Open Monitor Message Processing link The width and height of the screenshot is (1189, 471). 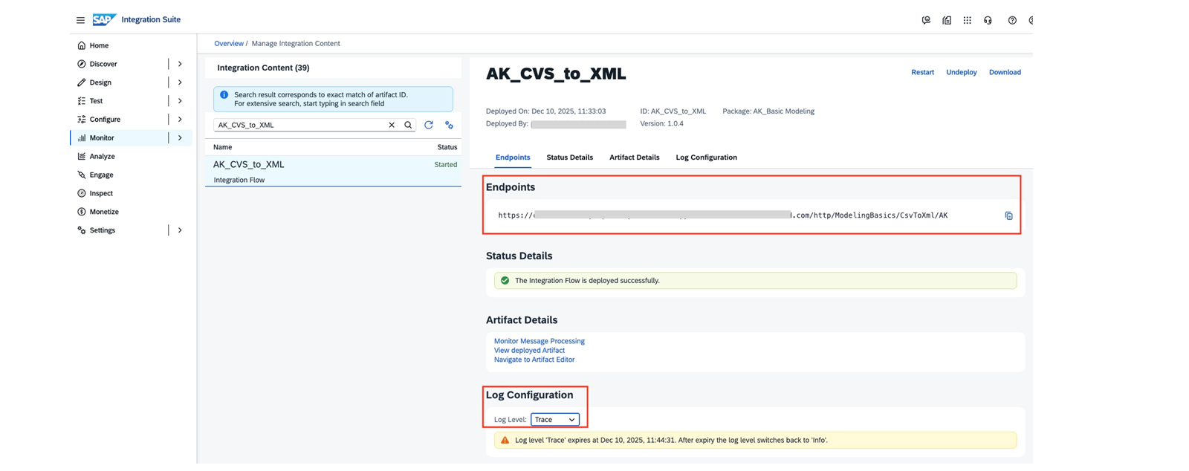tap(539, 341)
